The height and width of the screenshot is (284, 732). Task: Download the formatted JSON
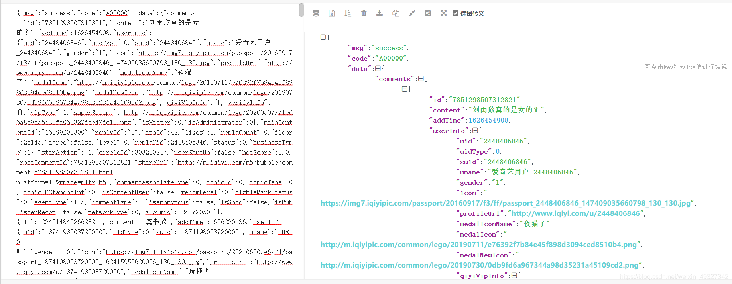click(x=380, y=13)
